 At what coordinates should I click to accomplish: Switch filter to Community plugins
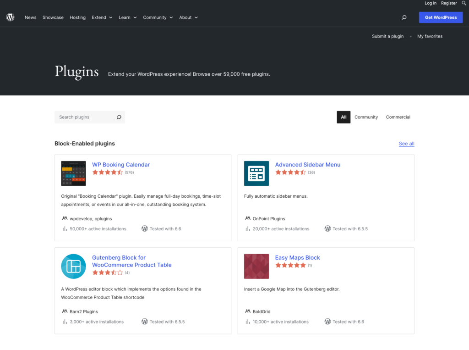366,117
